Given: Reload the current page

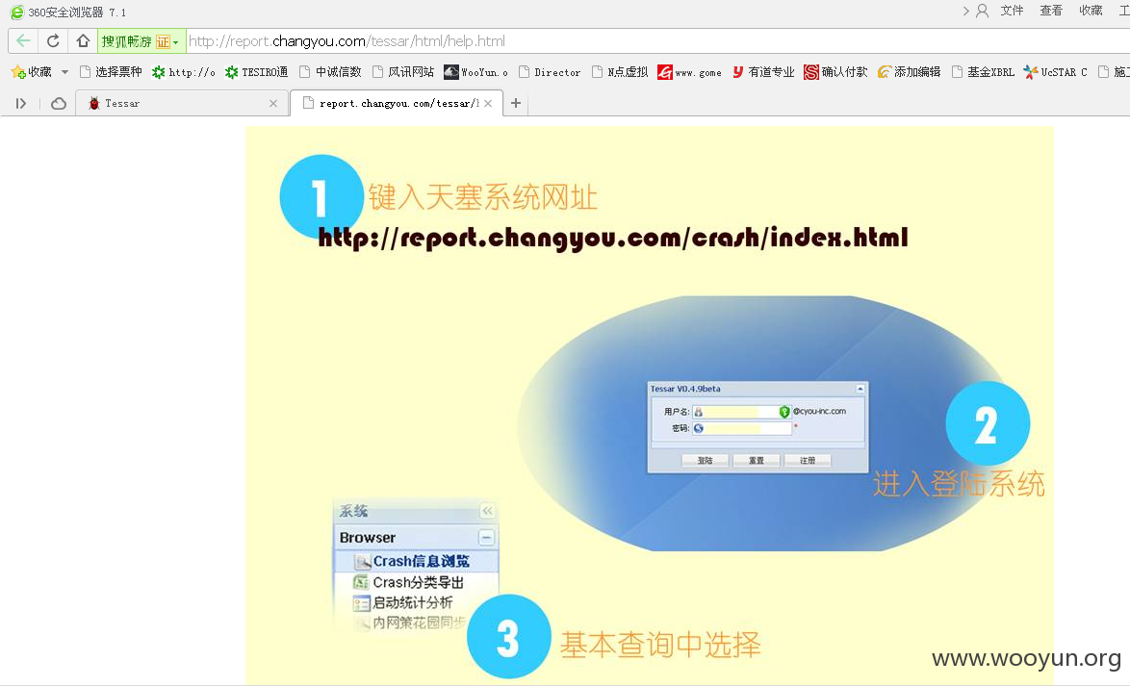Looking at the screenshot, I should [x=53, y=41].
